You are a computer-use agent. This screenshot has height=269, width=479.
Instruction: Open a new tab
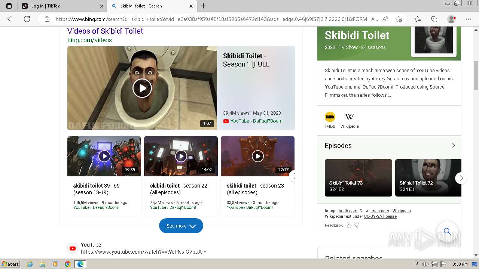click(x=203, y=6)
